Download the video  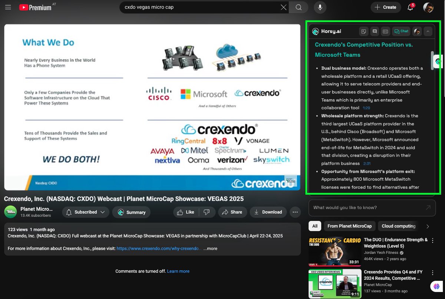(268, 212)
